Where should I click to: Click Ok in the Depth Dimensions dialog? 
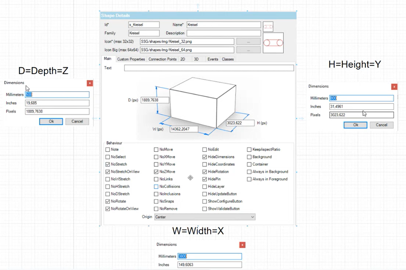51,121
